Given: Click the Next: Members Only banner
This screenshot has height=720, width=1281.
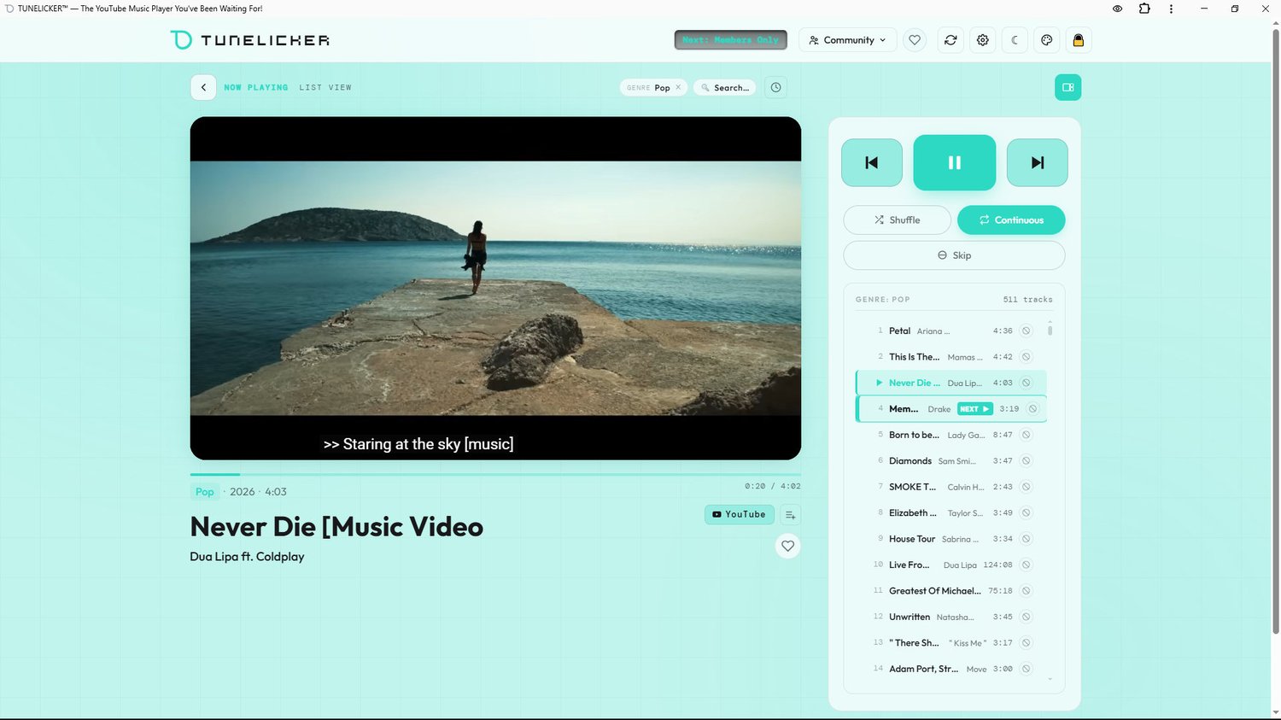Looking at the screenshot, I should click(x=731, y=40).
